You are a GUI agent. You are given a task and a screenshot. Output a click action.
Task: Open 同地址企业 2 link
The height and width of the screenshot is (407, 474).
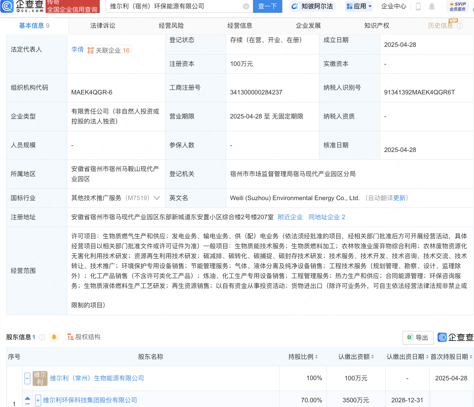pyautogui.click(x=327, y=217)
